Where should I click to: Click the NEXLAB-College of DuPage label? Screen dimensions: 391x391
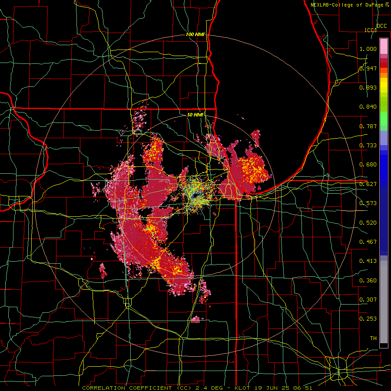[348, 5]
